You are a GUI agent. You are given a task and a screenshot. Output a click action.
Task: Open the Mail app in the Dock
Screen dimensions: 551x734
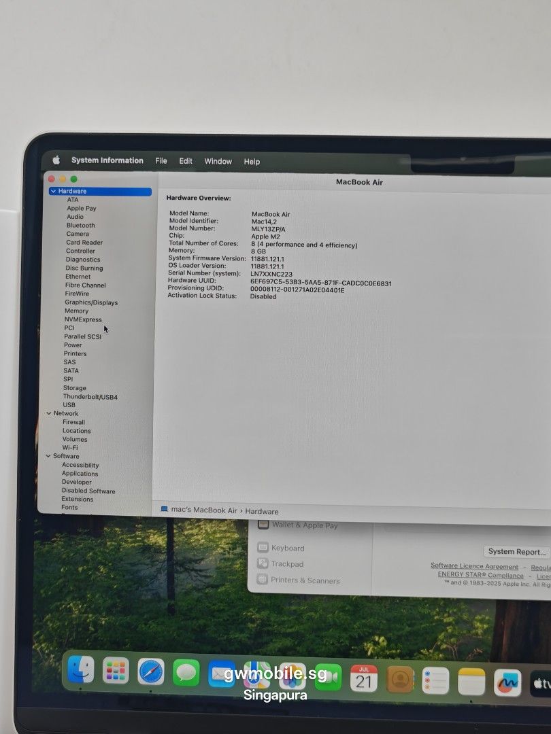click(222, 674)
